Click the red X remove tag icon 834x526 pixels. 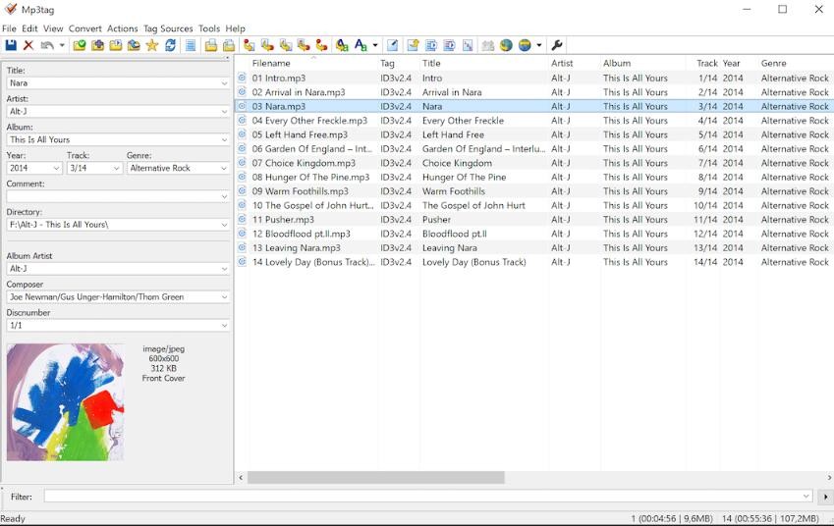tap(28, 45)
